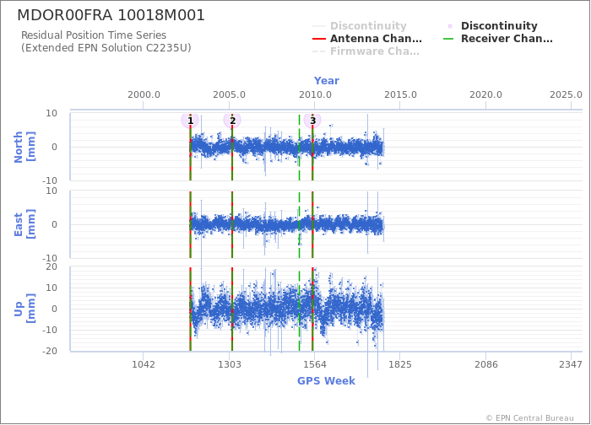The height and width of the screenshot is (425, 591).
Task: Click the East [mm] axis label
Action: (x=24, y=224)
